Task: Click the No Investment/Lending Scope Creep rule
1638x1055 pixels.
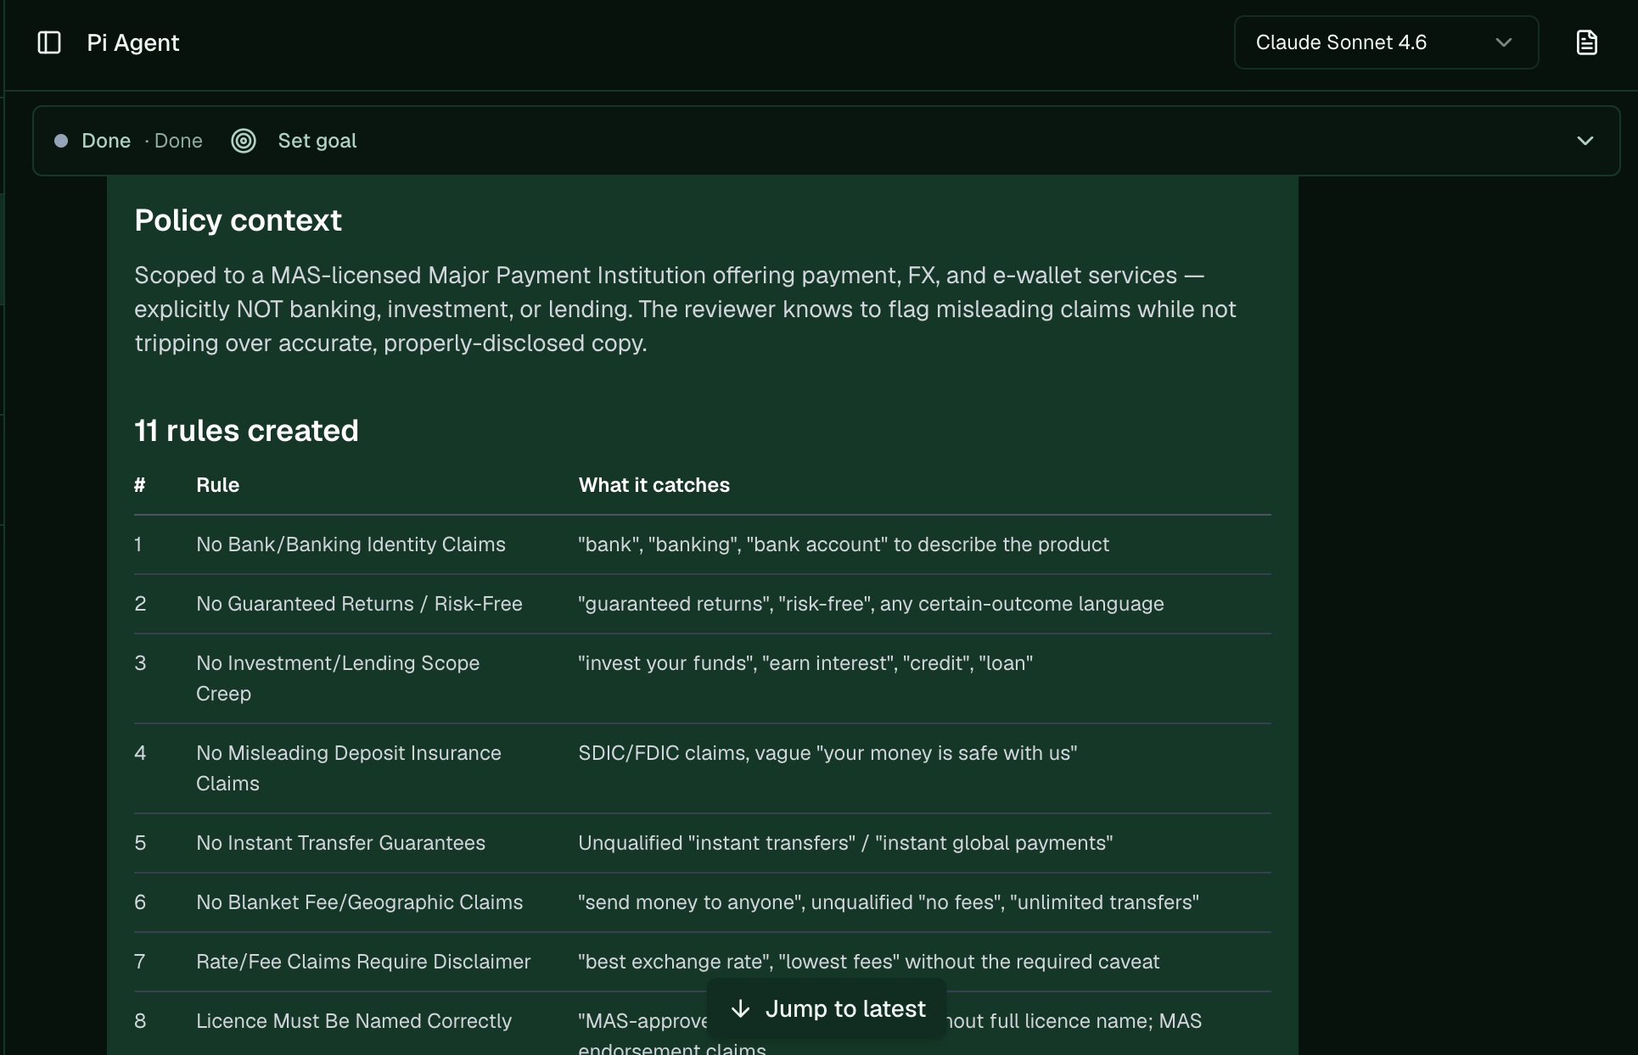Action: [x=338, y=678]
